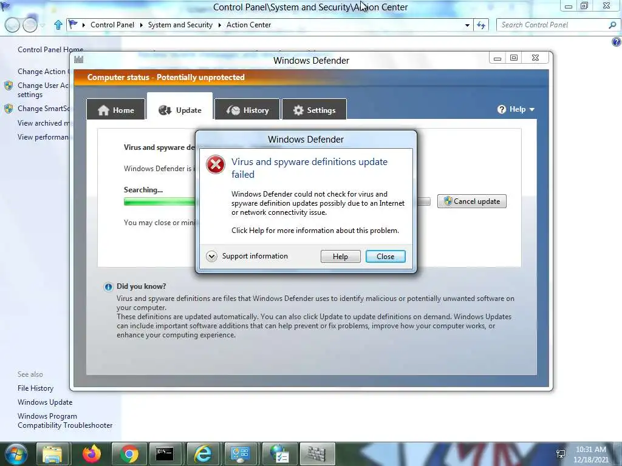
Task: Click Control Panel taskbar icon
Action: [240, 454]
